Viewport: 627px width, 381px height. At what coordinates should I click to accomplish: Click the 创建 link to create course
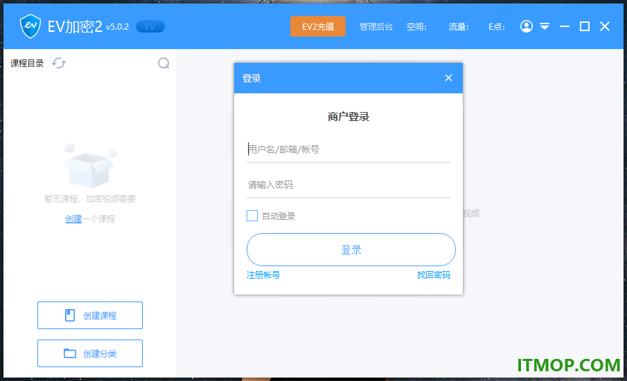73,219
